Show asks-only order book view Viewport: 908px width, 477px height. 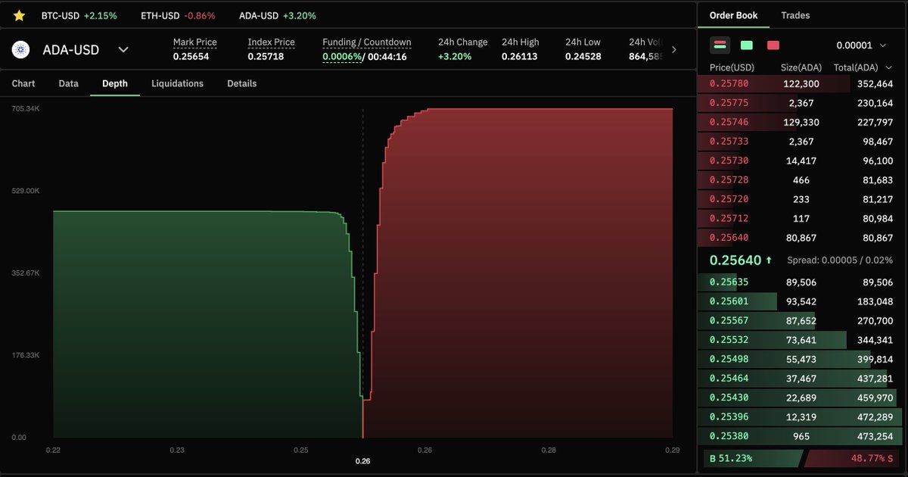click(x=773, y=45)
